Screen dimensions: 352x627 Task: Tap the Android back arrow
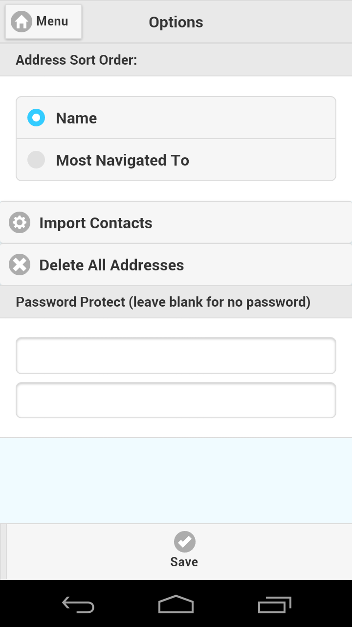78,605
